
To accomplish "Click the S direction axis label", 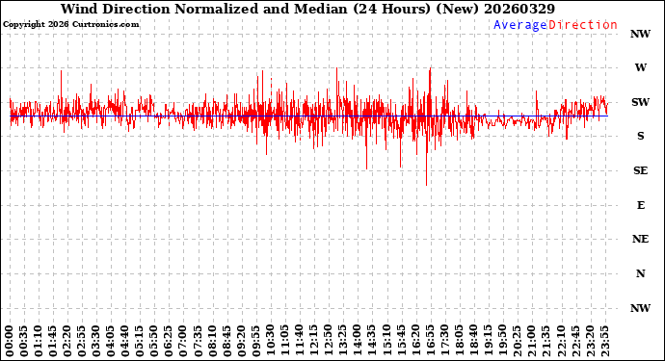I will [640, 136].
